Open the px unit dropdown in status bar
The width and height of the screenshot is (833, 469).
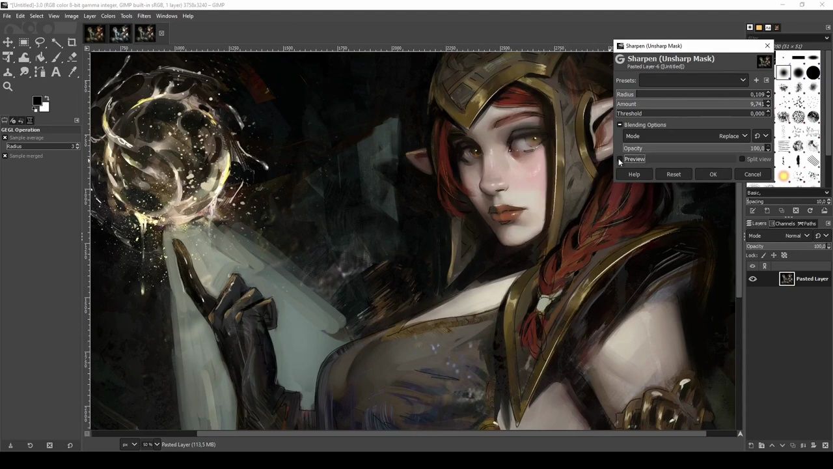[x=130, y=444]
